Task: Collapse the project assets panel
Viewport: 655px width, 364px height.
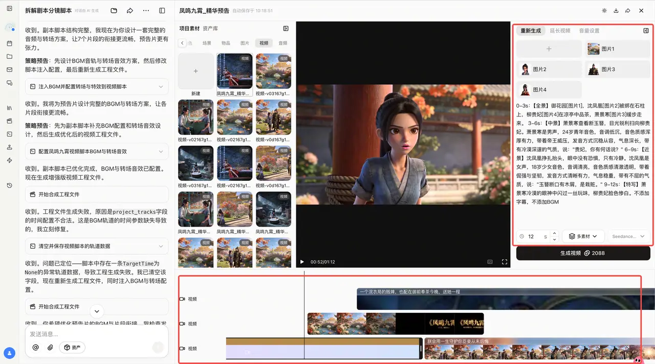Action: tap(286, 29)
